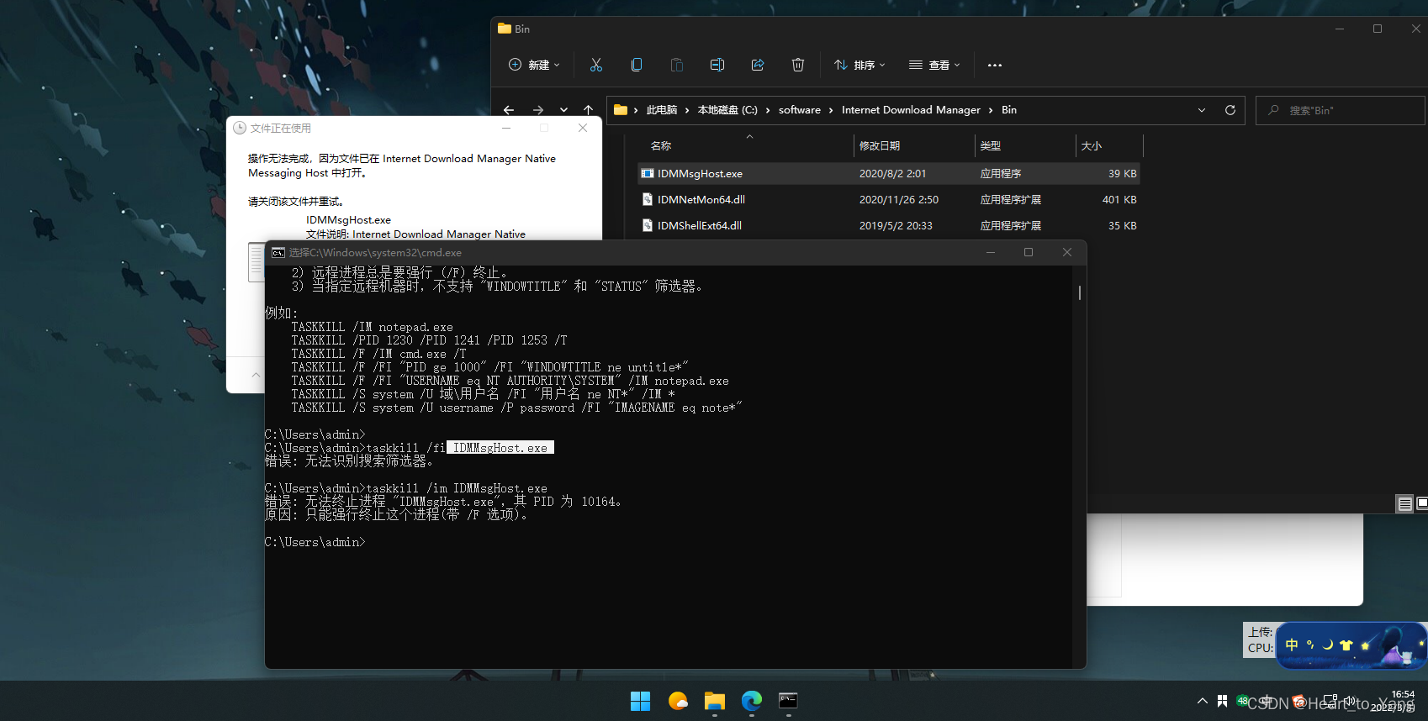The width and height of the screenshot is (1428, 721).
Task: Select IDMMsgHost.exe file row
Action: coord(889,173)
